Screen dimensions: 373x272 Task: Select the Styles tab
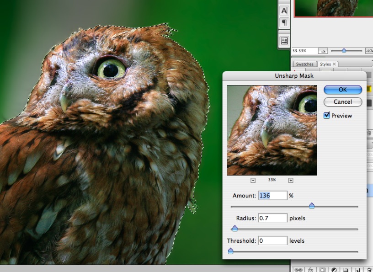(x=325, y=64)
